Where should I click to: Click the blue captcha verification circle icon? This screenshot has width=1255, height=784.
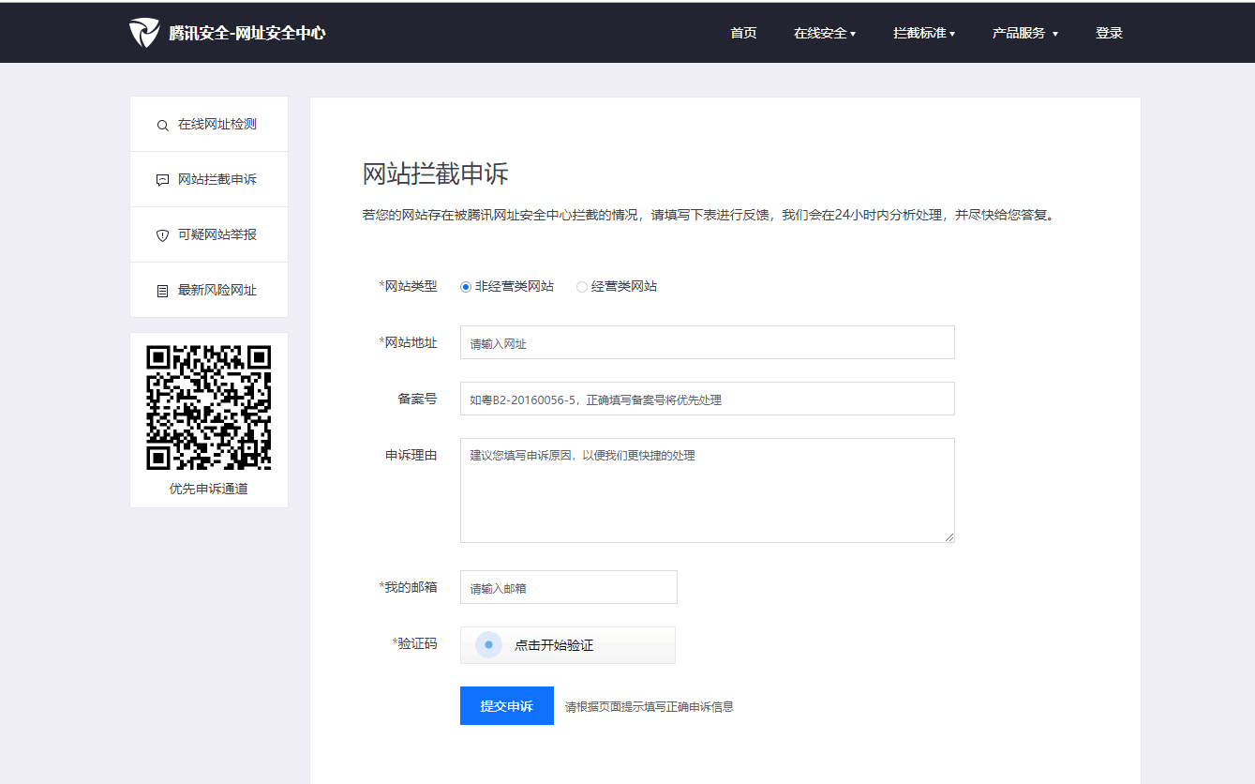(488, 645)
